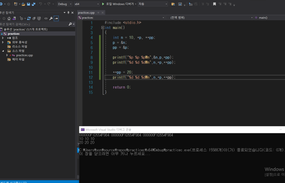Click the '**pp = 20;' code line

[123, 73]
